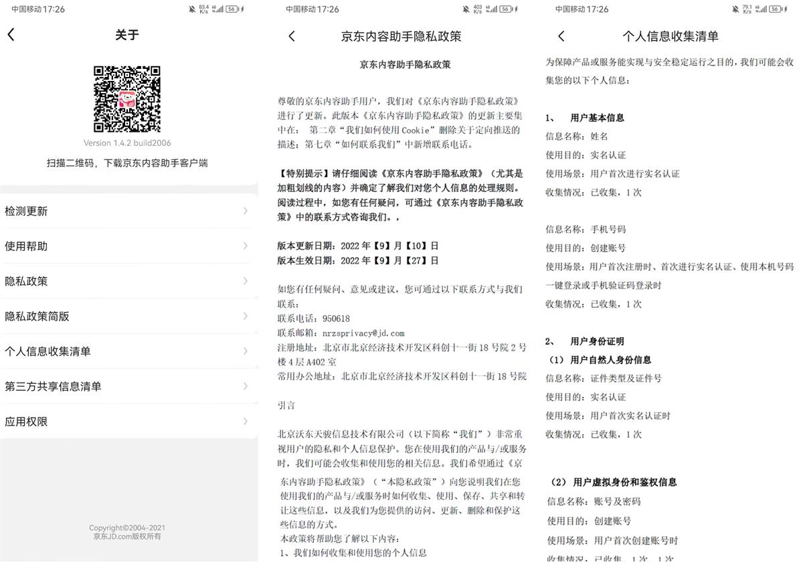
Task: Tap 常用办公地址 line
Action: [x=402, y=376]
